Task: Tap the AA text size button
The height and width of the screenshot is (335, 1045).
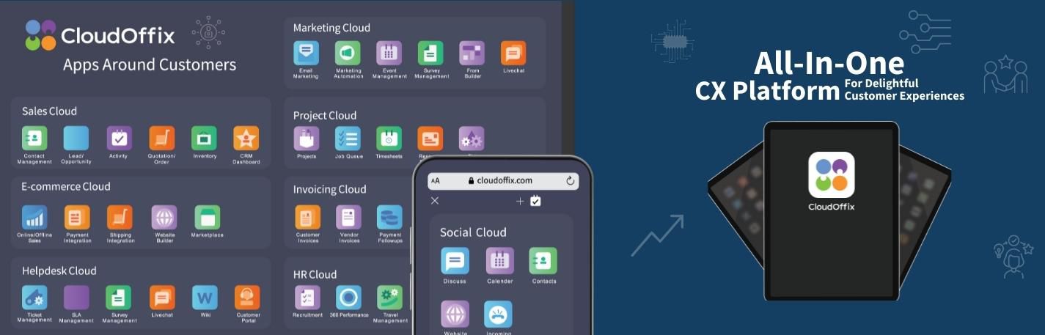Action: coord(436,180)
